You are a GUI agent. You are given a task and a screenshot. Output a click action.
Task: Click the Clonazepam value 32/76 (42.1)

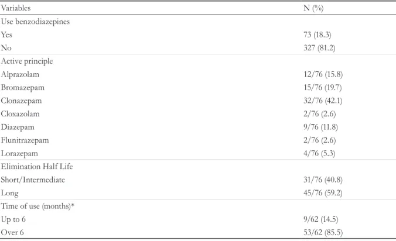323,101
